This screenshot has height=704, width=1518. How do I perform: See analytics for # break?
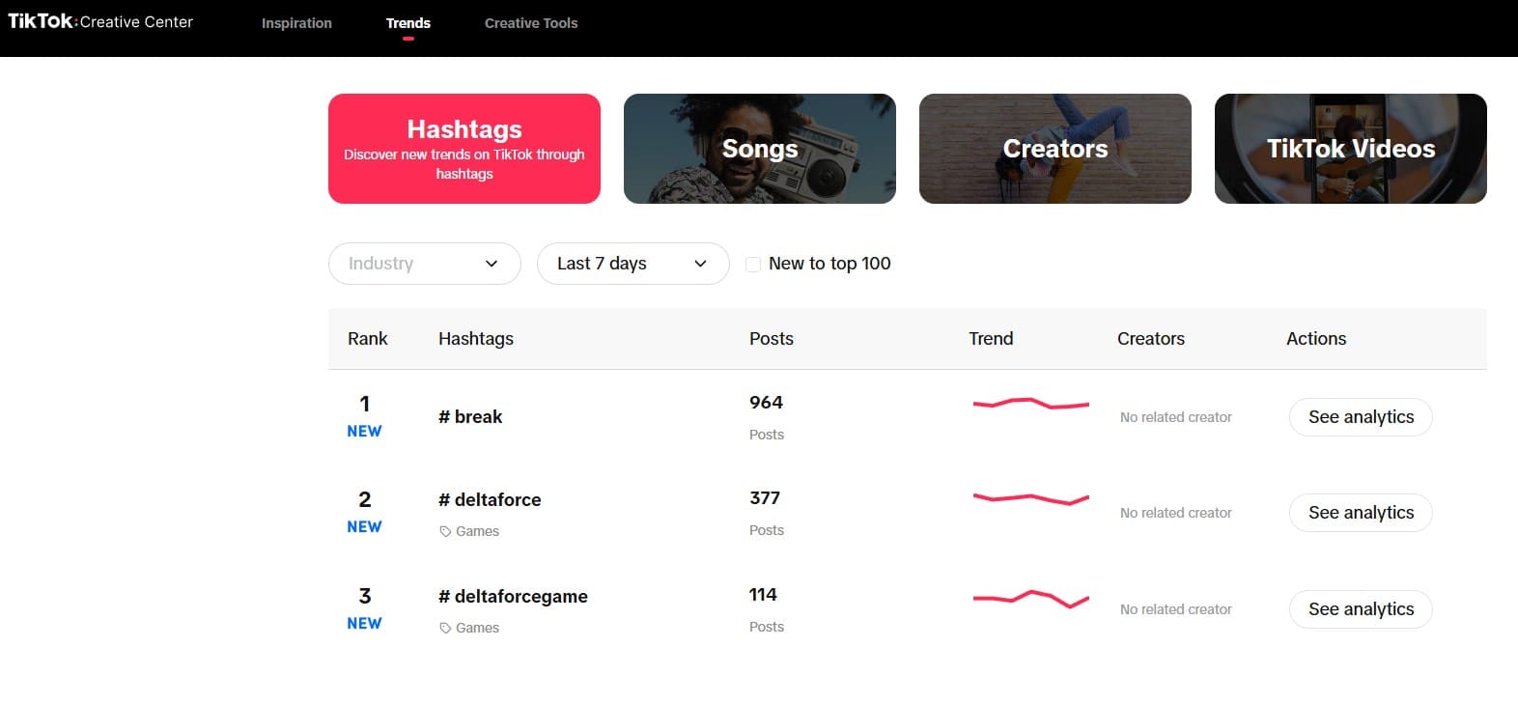tap(1361, 417)
